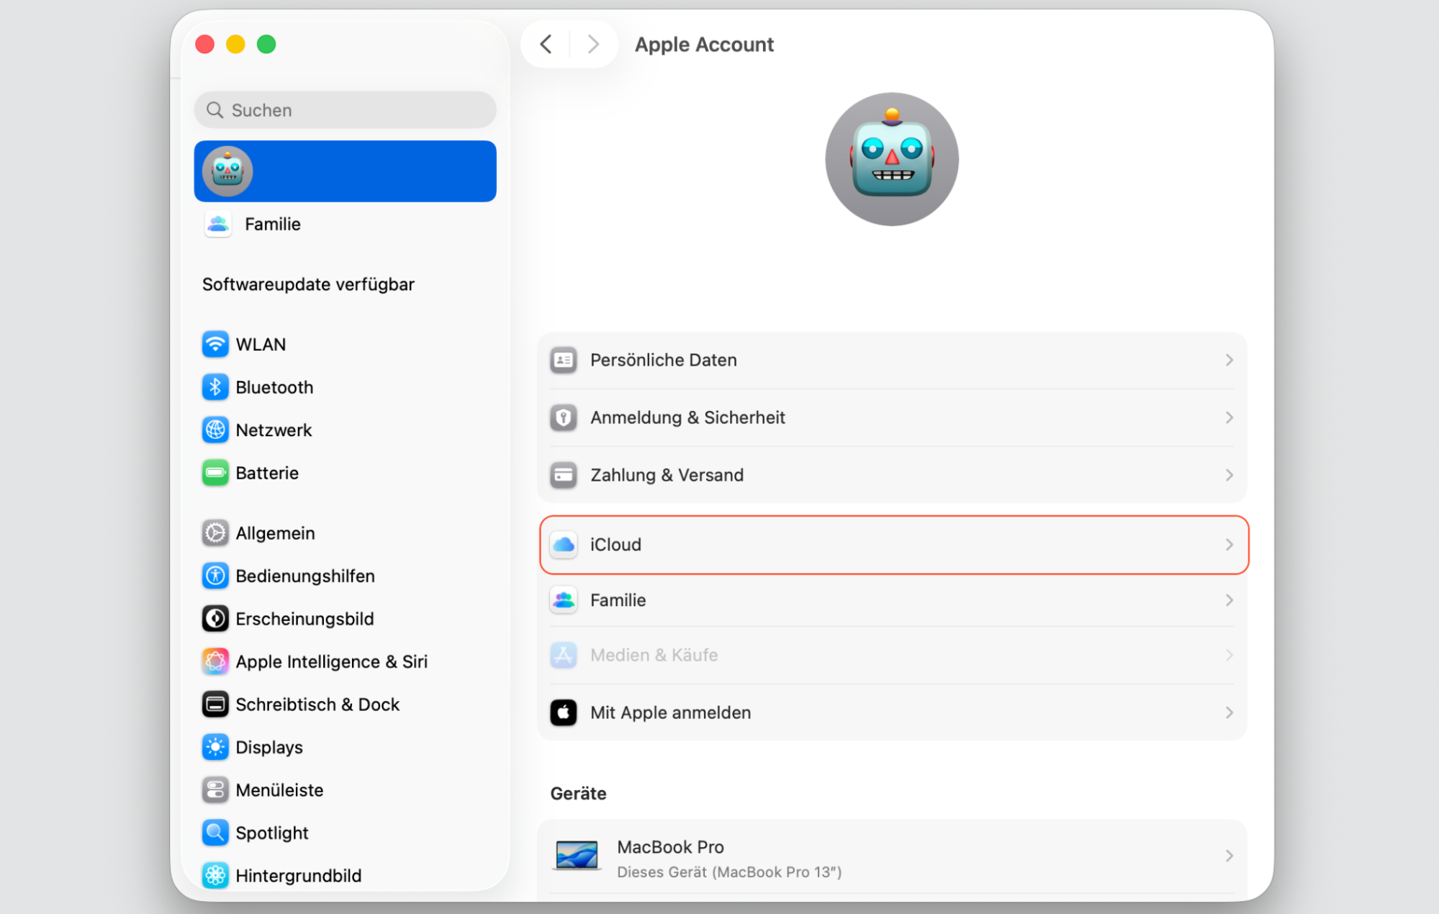
Task: Click the Bluetooth icon in sidebar
Action: 215,387
